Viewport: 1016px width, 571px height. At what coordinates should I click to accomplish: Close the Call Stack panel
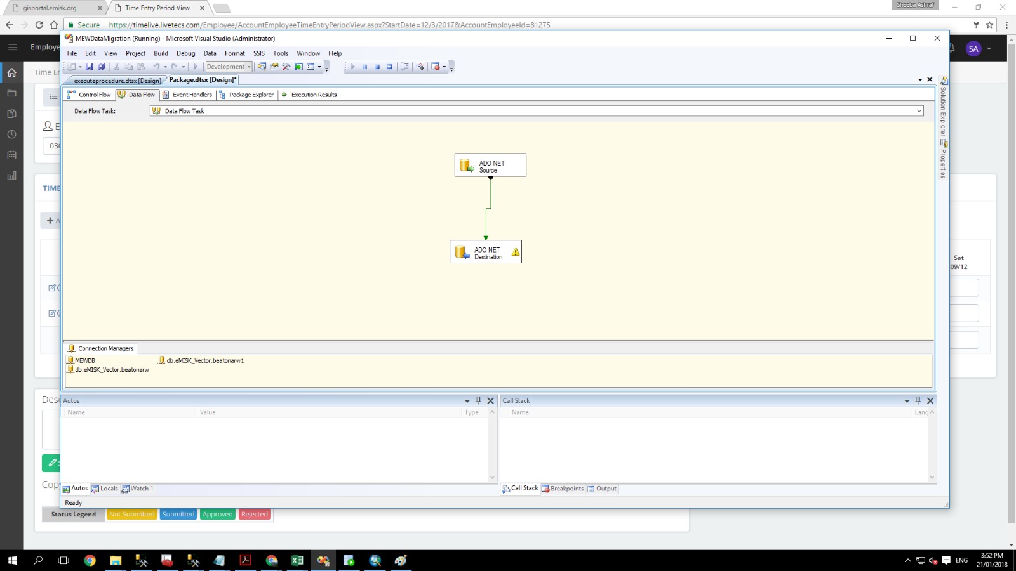click(930, 400)
